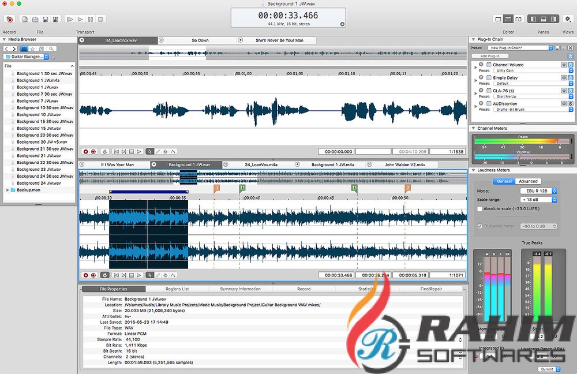Bypass the Channel Volume plug-in

[570, 65]
